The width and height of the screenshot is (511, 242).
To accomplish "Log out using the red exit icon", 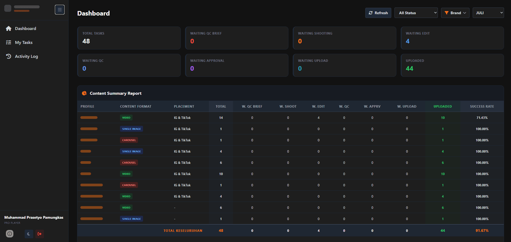I will 40,234.
